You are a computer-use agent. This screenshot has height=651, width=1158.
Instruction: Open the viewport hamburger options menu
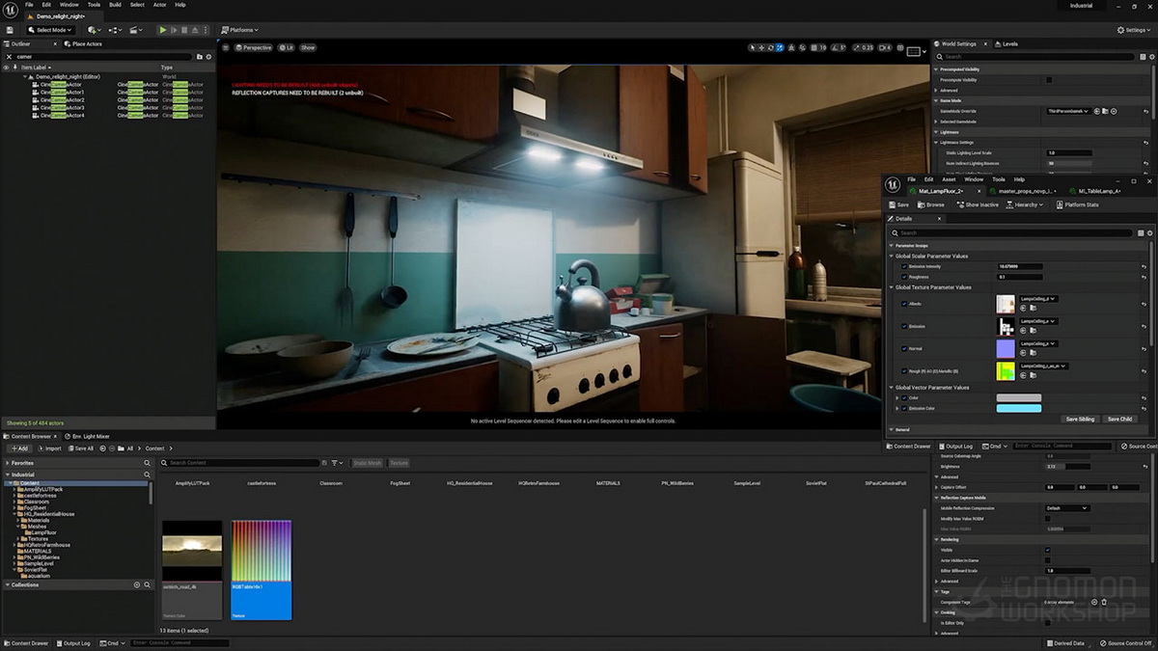coord(226,47)
